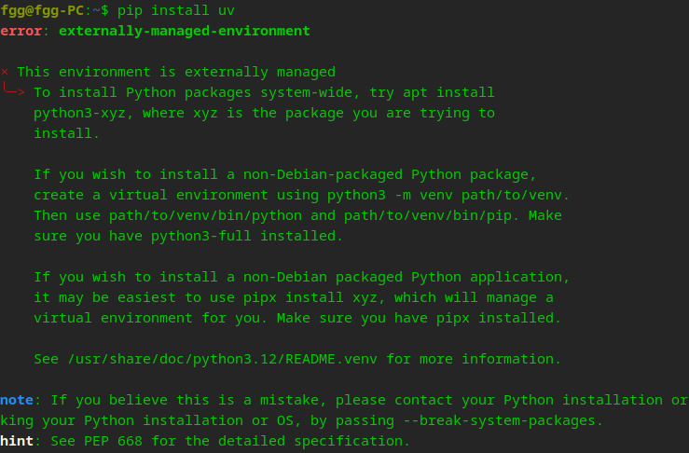Click the red └─> arrow symbol
Viewport: 689px width, 453px height.
[x=14, y=89]
